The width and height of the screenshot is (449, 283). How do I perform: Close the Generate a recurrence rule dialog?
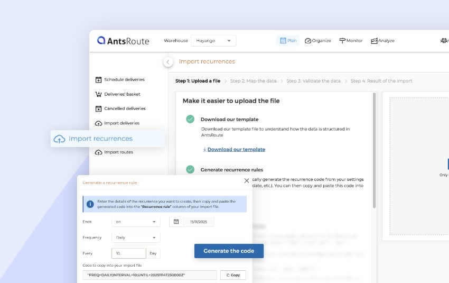pyautogui.click(x=246, y=181)
